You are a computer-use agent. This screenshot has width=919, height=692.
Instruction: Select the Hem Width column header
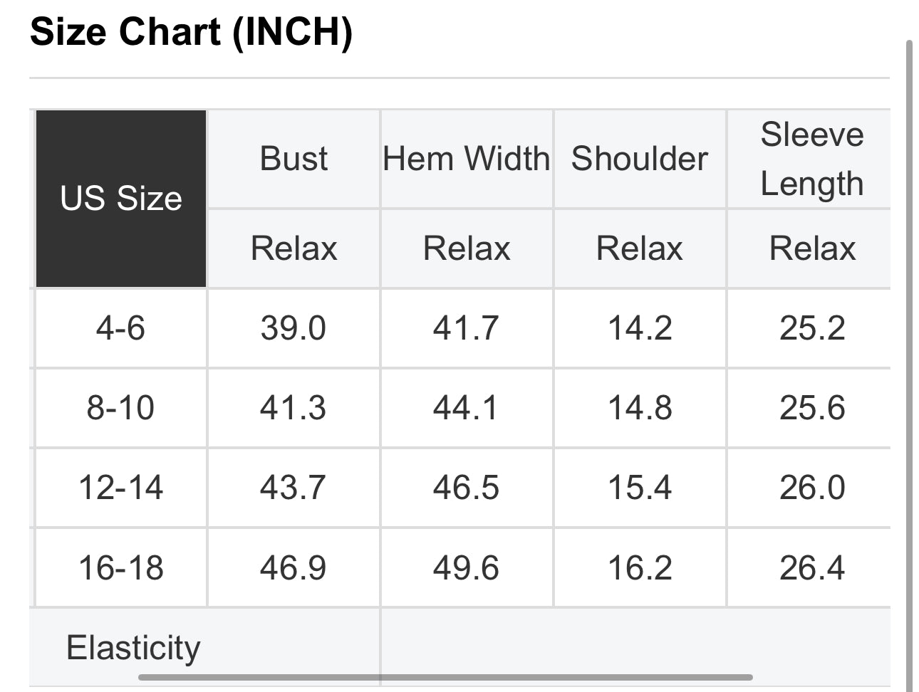tap(467, 159)
